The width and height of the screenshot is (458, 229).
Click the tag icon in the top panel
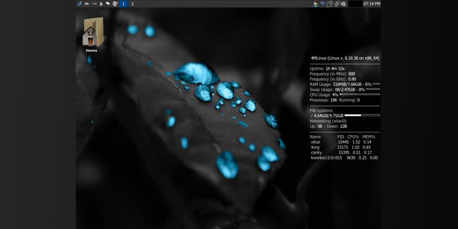(108, 4)
